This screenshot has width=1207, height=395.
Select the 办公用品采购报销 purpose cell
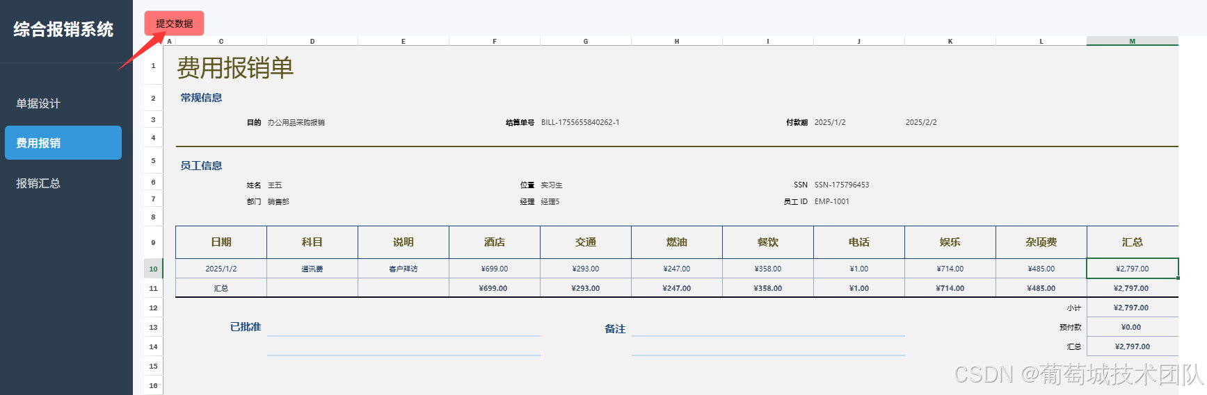pos(296,122)
